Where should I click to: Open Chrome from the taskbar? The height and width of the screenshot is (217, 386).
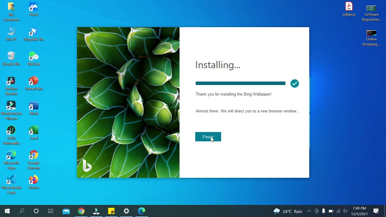[x=81, y=211]
